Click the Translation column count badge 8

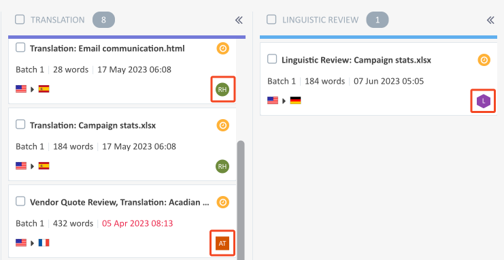(103, 20)
